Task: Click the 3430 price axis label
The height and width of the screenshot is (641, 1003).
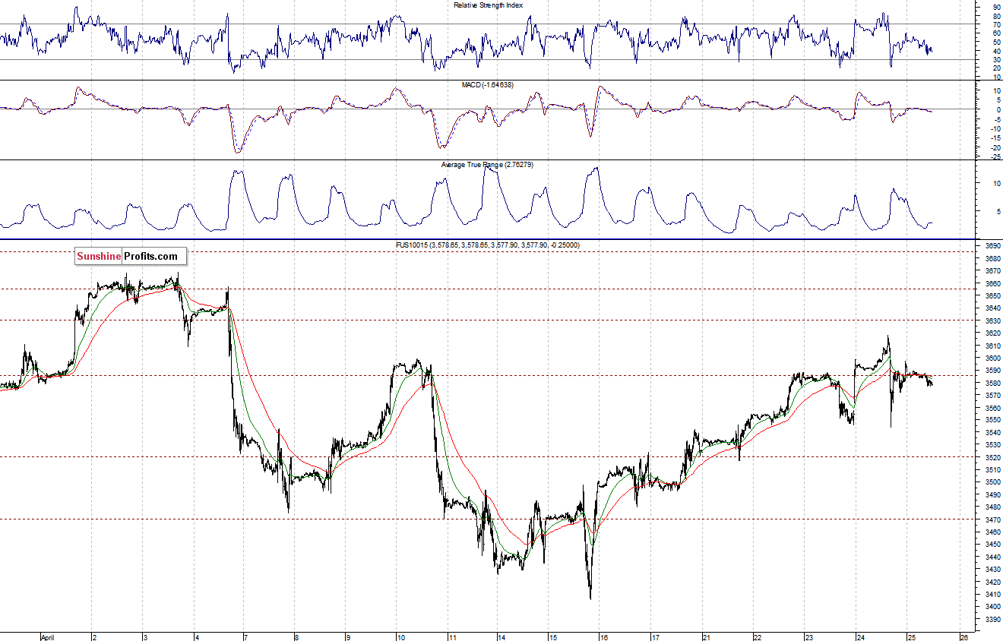Action: point(992,569)
